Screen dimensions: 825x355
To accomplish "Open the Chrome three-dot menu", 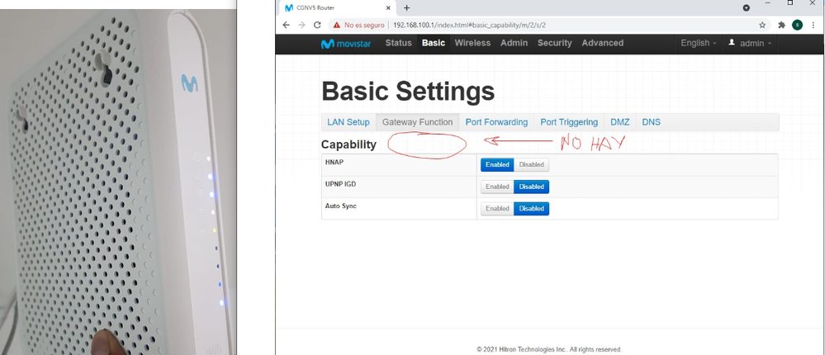I will (813, 25).
